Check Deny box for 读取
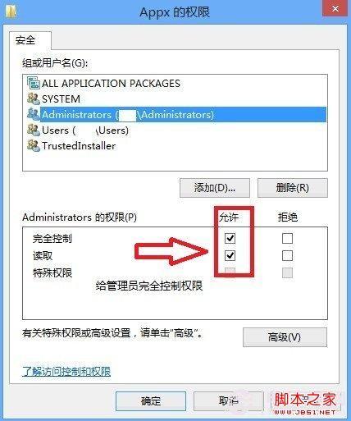The image size is (351, 421). click(287, 256)
